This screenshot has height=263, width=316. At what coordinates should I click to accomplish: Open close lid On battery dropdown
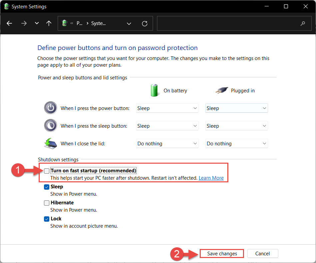click(x=167, y=143)
